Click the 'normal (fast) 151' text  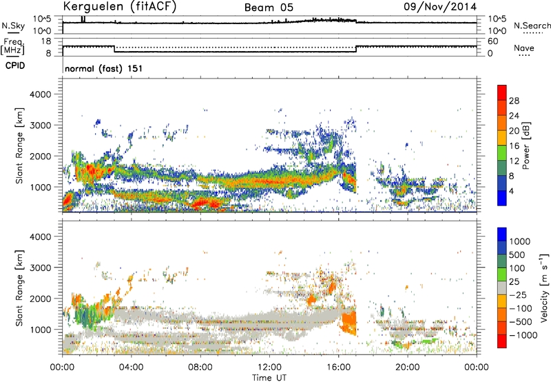coord(104,68)
